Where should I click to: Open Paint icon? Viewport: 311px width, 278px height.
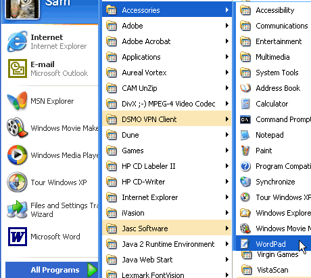click(245, 151)
